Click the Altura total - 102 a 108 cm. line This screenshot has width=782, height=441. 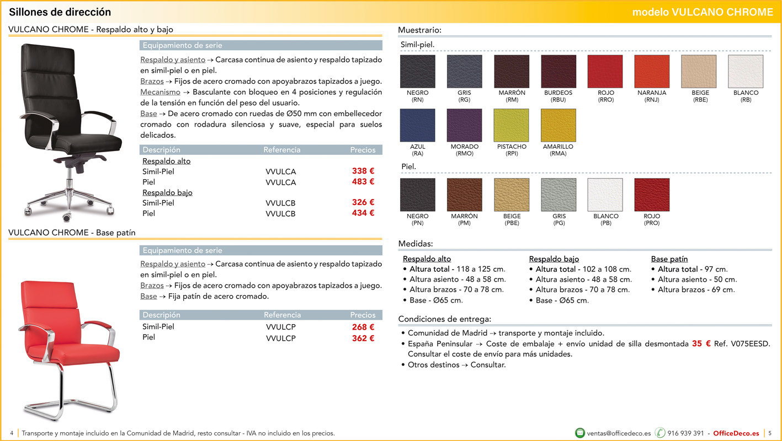[584, 270]
